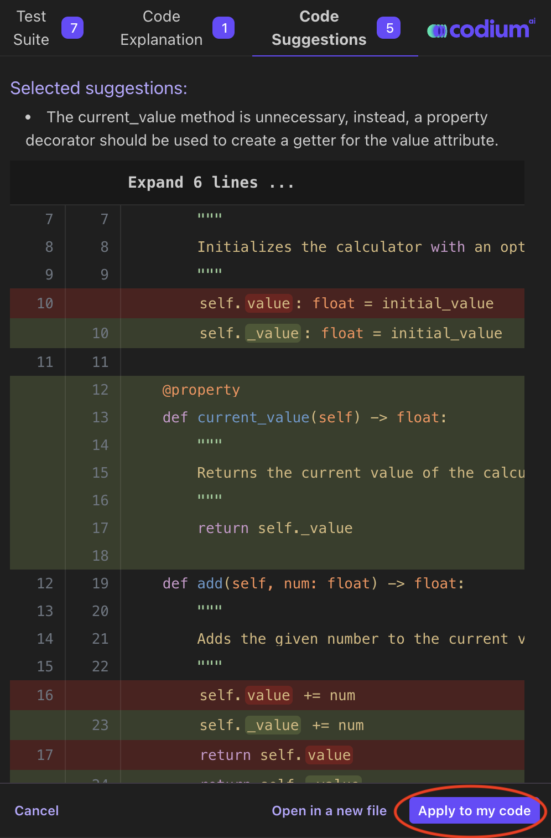Click removed line 16 self.value += num
The image size is (551, 838).
click(277, 695)
